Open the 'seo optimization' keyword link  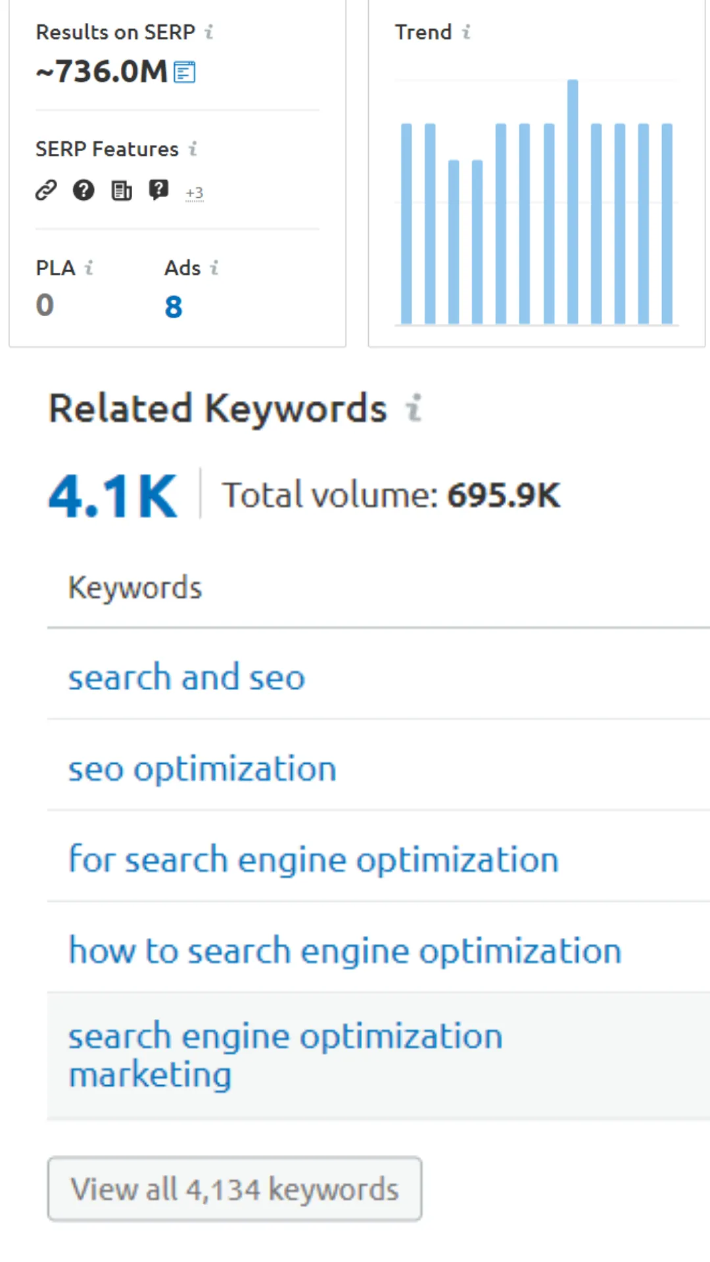[x=202, y=768]
